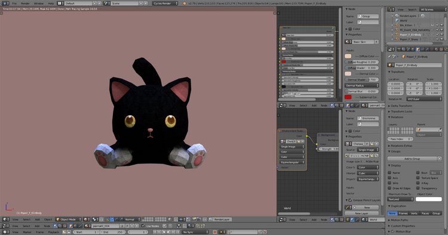Open the Object Mode selector
The height and width of the screenshot is (235, 448).
pyautogui.click(x=68, y=219)
